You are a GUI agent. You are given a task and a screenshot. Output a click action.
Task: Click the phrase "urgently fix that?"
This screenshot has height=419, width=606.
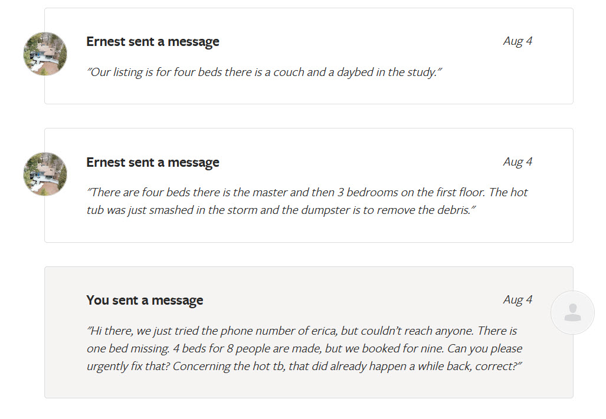click(127, 367)
